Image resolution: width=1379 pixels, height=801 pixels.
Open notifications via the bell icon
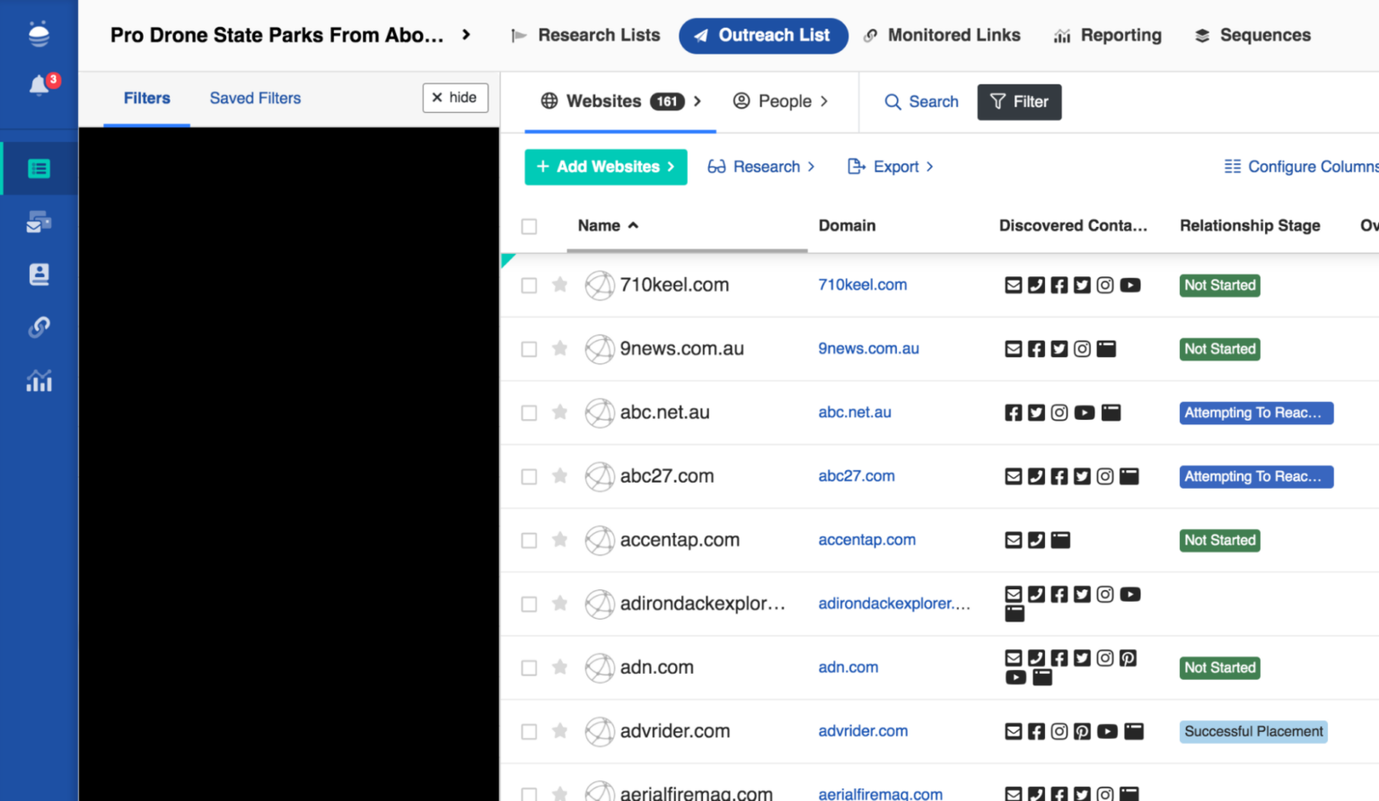tap(39, 83)
